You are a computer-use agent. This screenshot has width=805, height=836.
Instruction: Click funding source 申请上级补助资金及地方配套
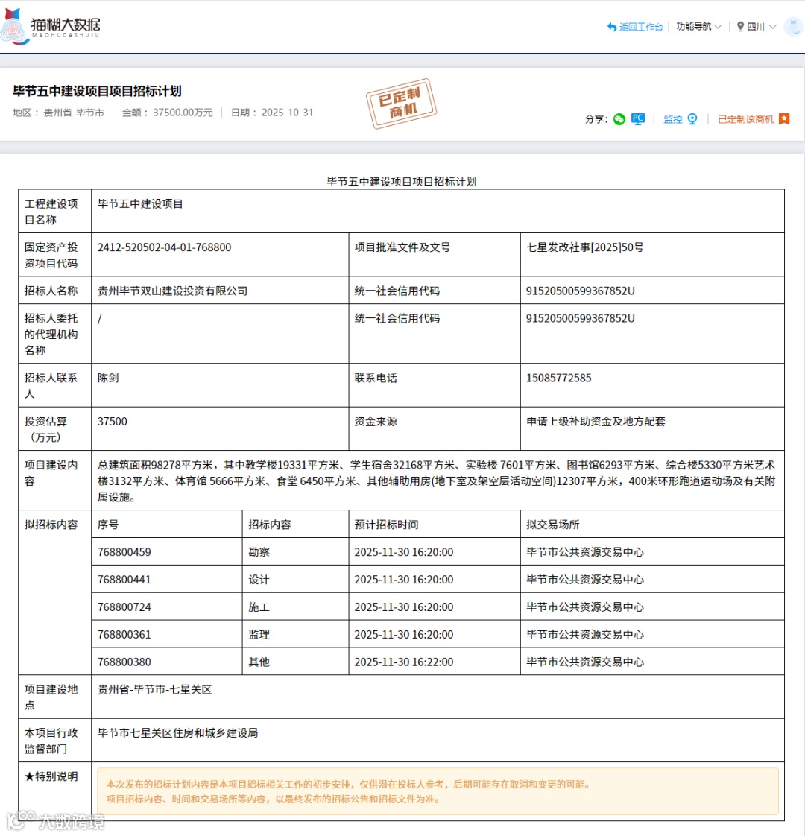tap(596, 422)
